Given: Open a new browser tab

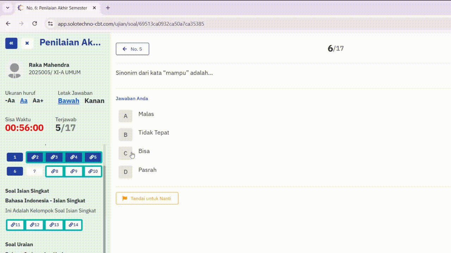Looking at the screenshot, I should pyautogui.click(x=108, y=8).
